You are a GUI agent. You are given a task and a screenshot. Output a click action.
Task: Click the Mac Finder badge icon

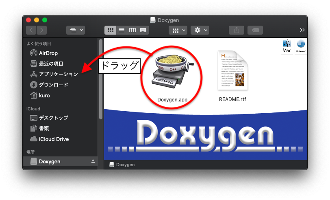pyautogui.click(x=287, y=46)
